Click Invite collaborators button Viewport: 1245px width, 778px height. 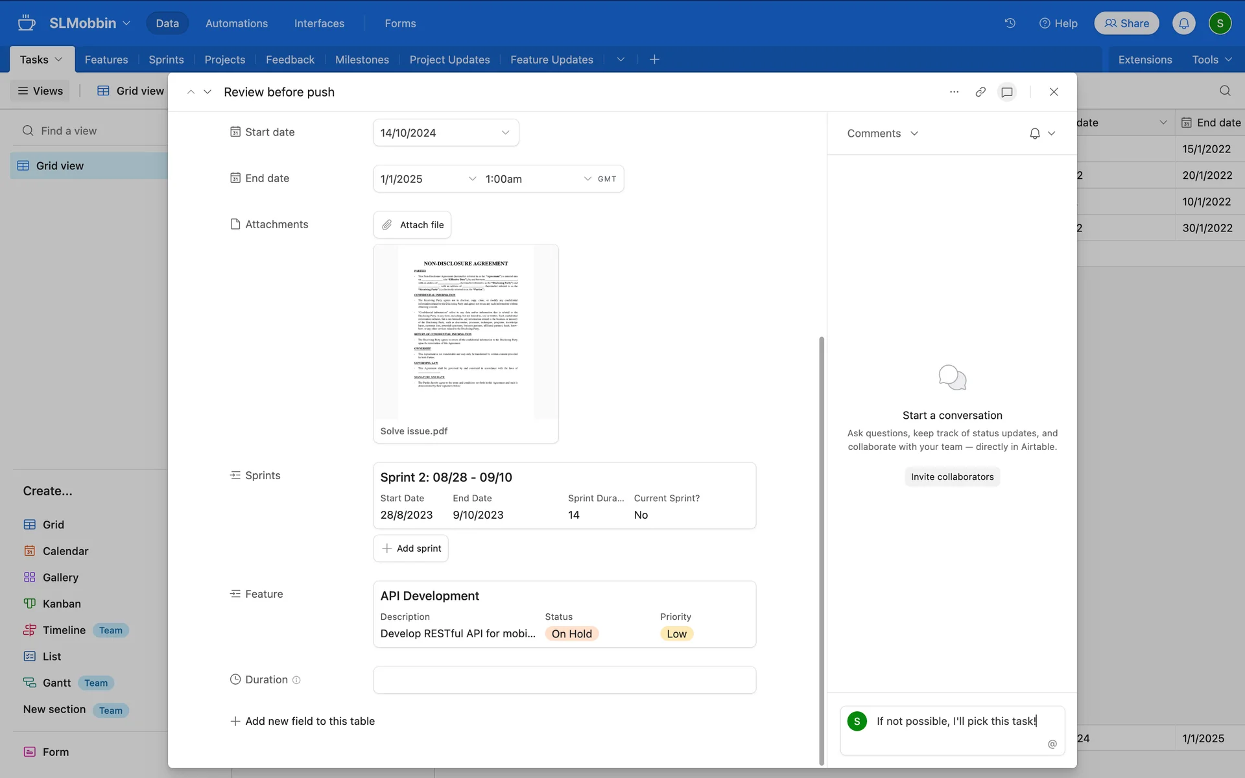point(952,477)
